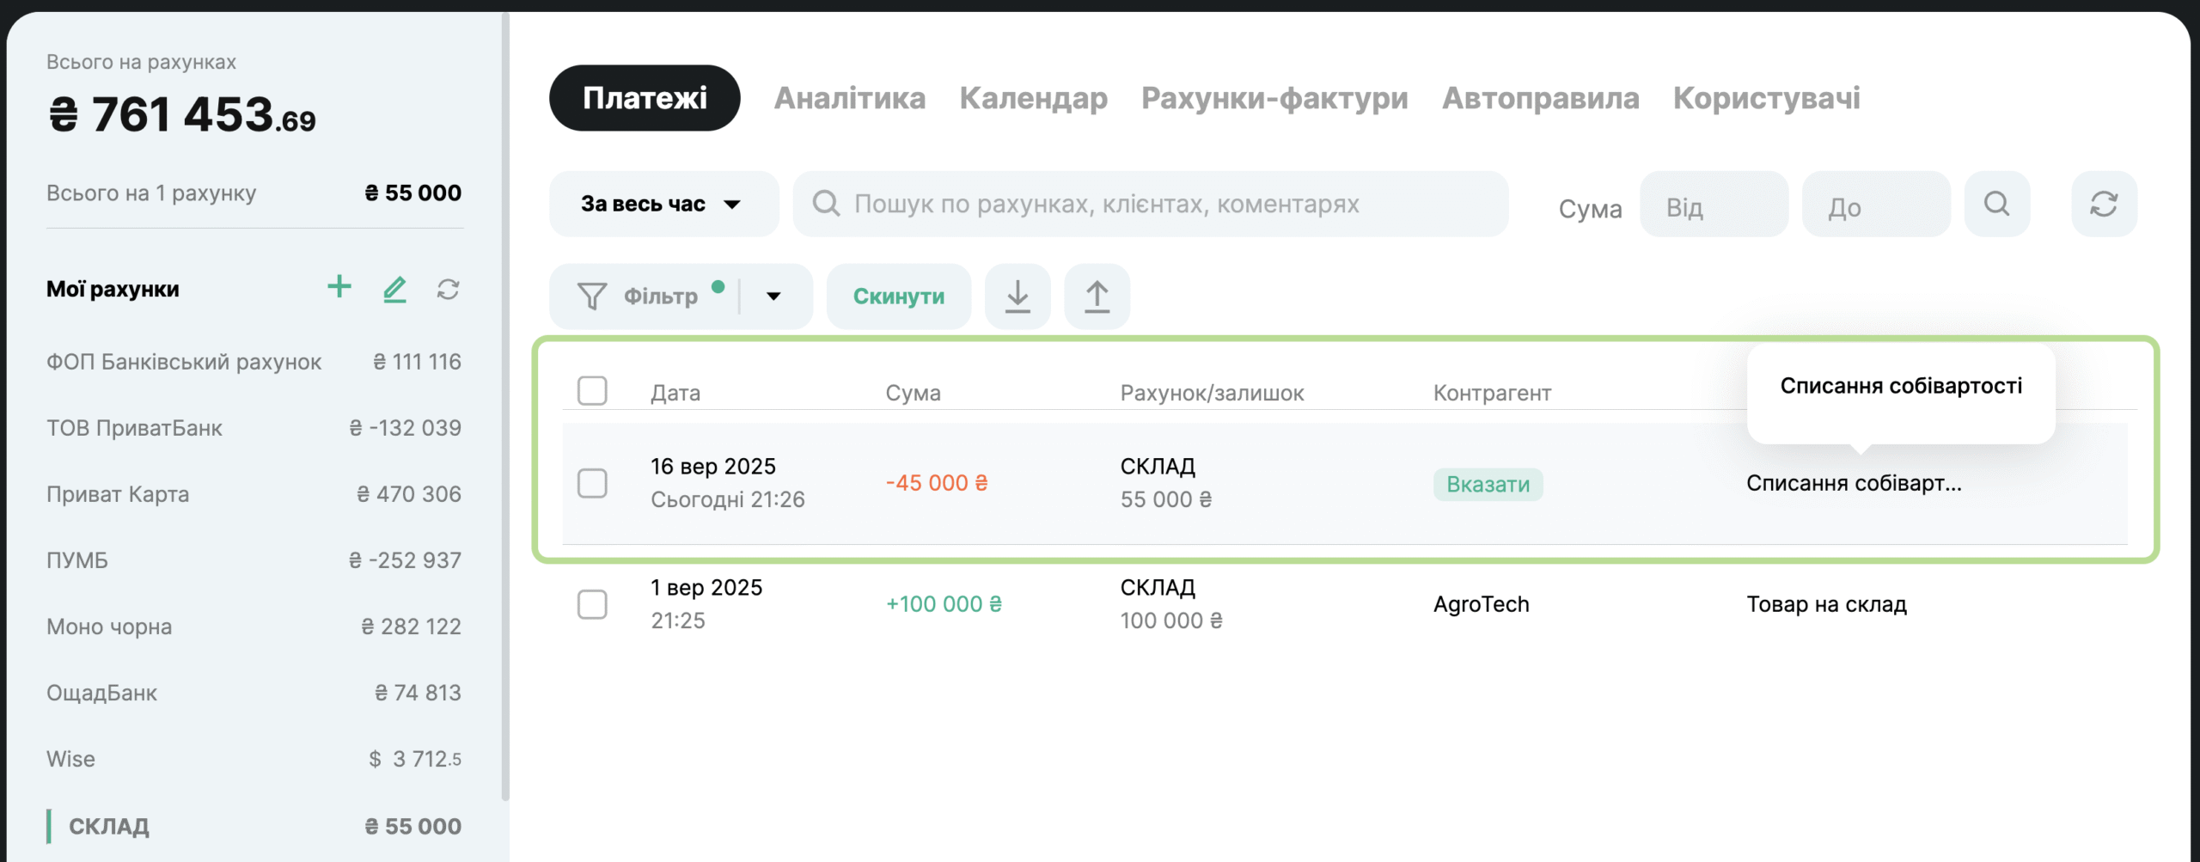Switch to the Аналітика tab
Image resolution: width=2200 pixels, height=862 pixels.
coord(849,98)
